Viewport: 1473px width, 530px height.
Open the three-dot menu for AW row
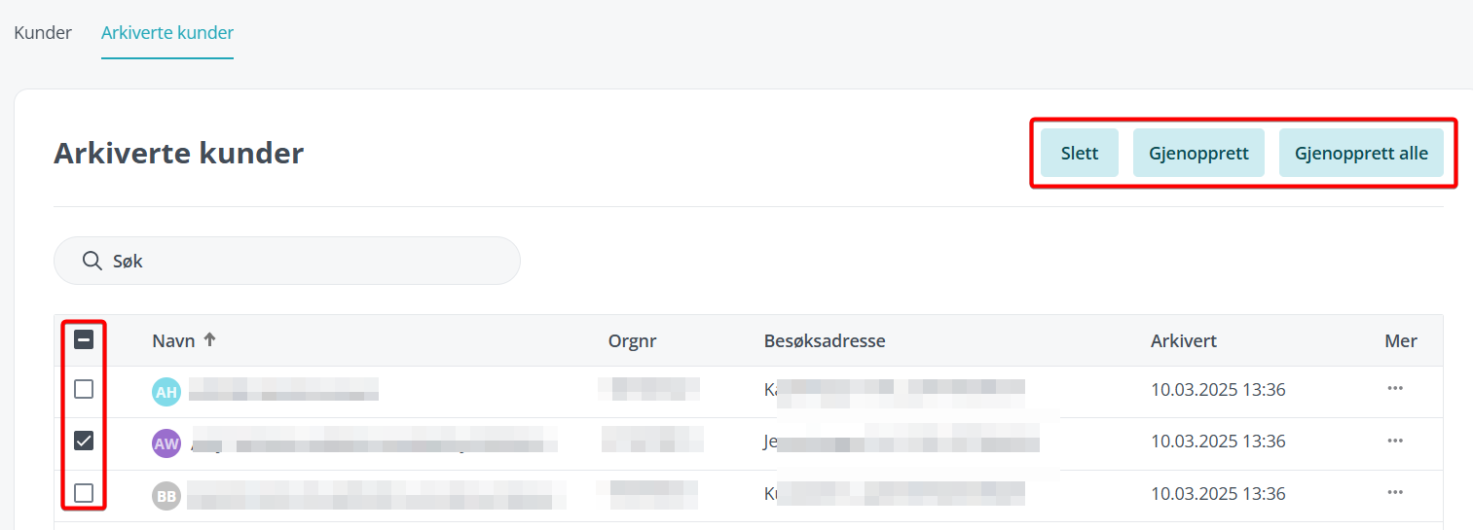(1395, 441)
